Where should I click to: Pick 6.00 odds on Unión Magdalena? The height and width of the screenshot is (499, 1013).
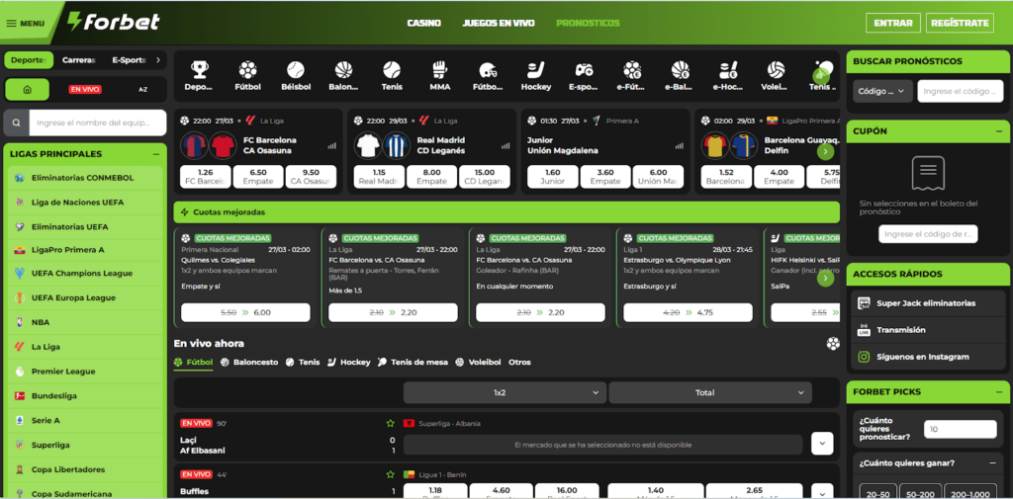658,177
